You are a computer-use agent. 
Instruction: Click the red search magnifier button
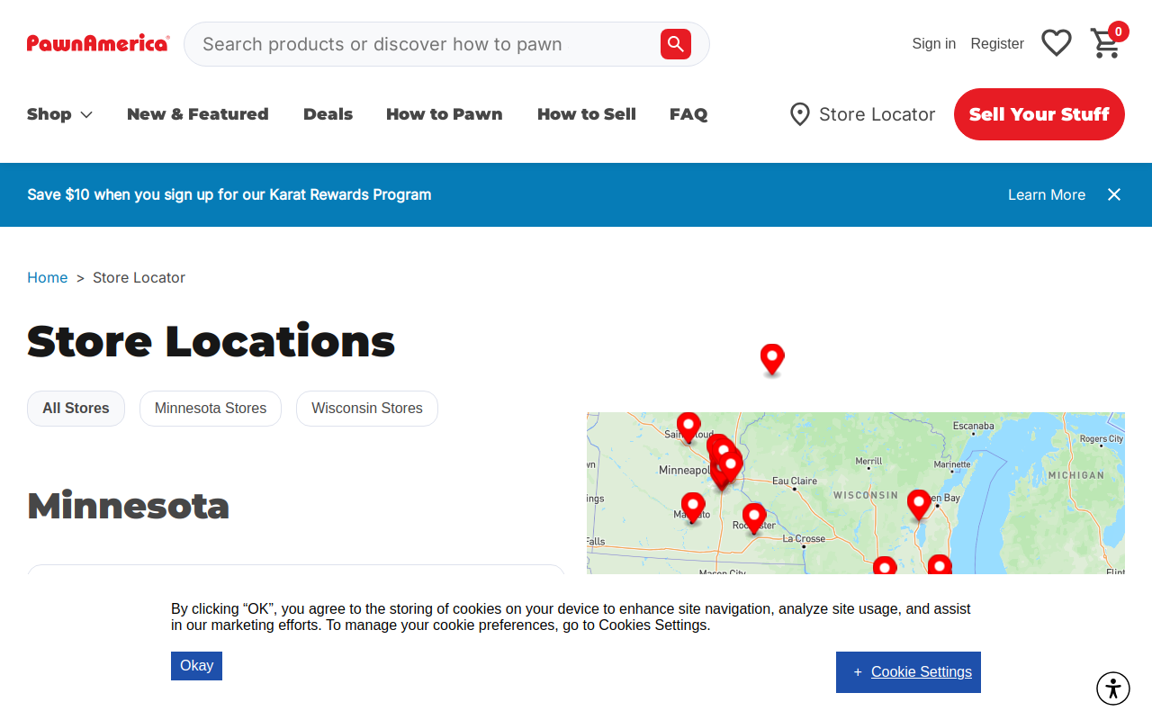(x=676, y=44)
